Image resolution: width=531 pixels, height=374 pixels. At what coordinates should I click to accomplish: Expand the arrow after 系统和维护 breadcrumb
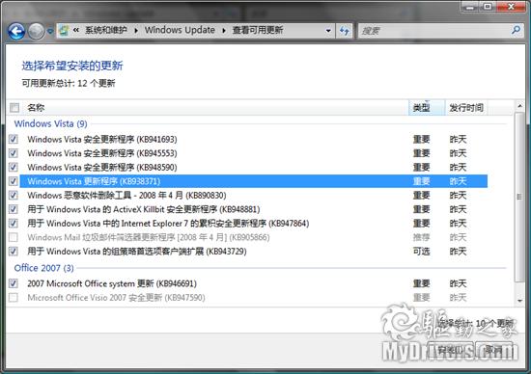(x=136, y=31)
